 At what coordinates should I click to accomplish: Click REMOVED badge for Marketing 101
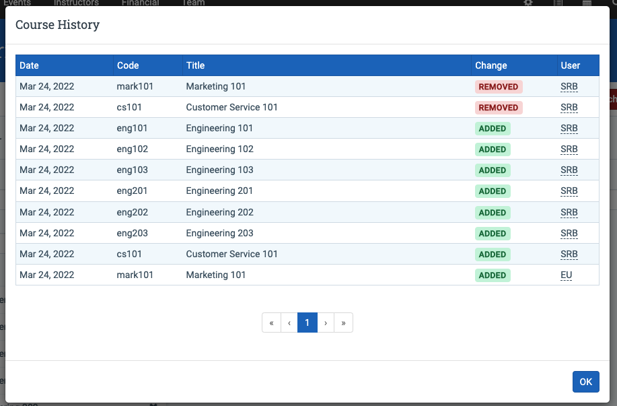point(499,87)
